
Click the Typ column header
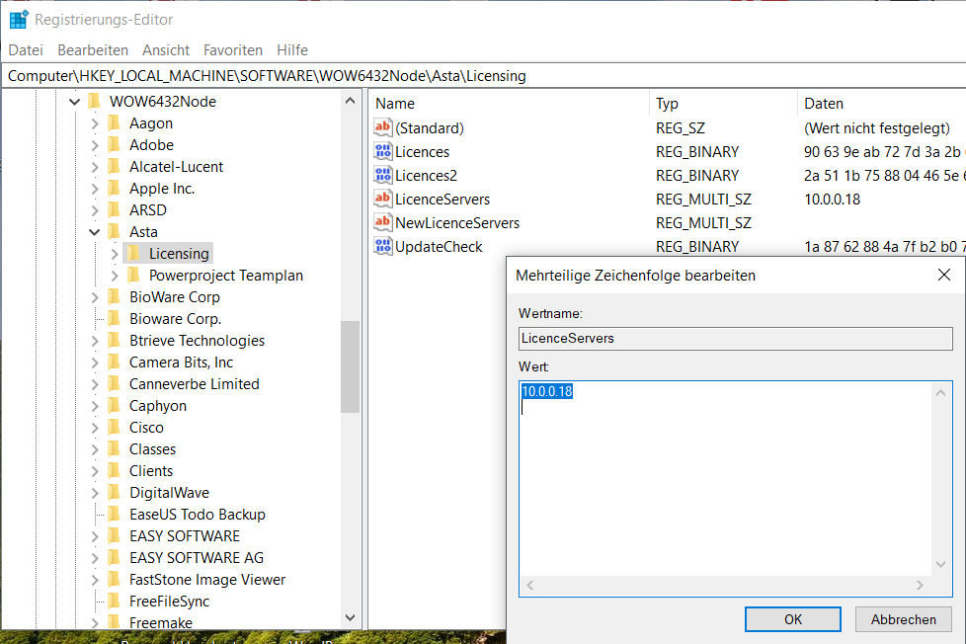click(668, 104)
